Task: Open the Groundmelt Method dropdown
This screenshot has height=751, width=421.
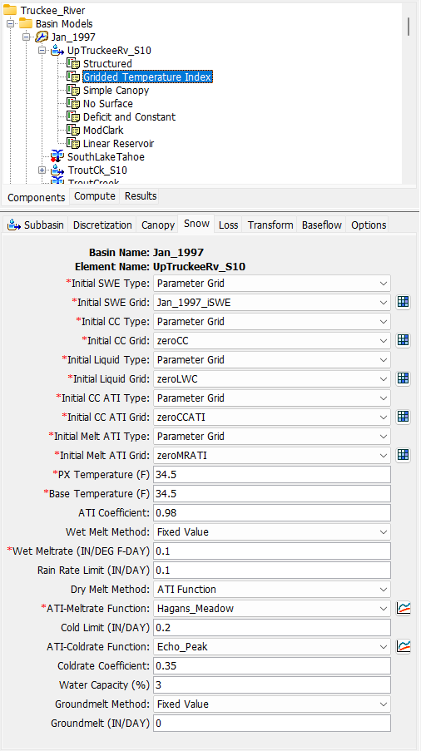Action: click(x=272, y=704)
